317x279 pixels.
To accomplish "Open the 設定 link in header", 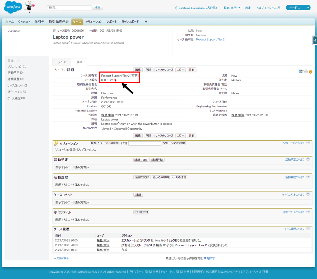I will (248, 8).
